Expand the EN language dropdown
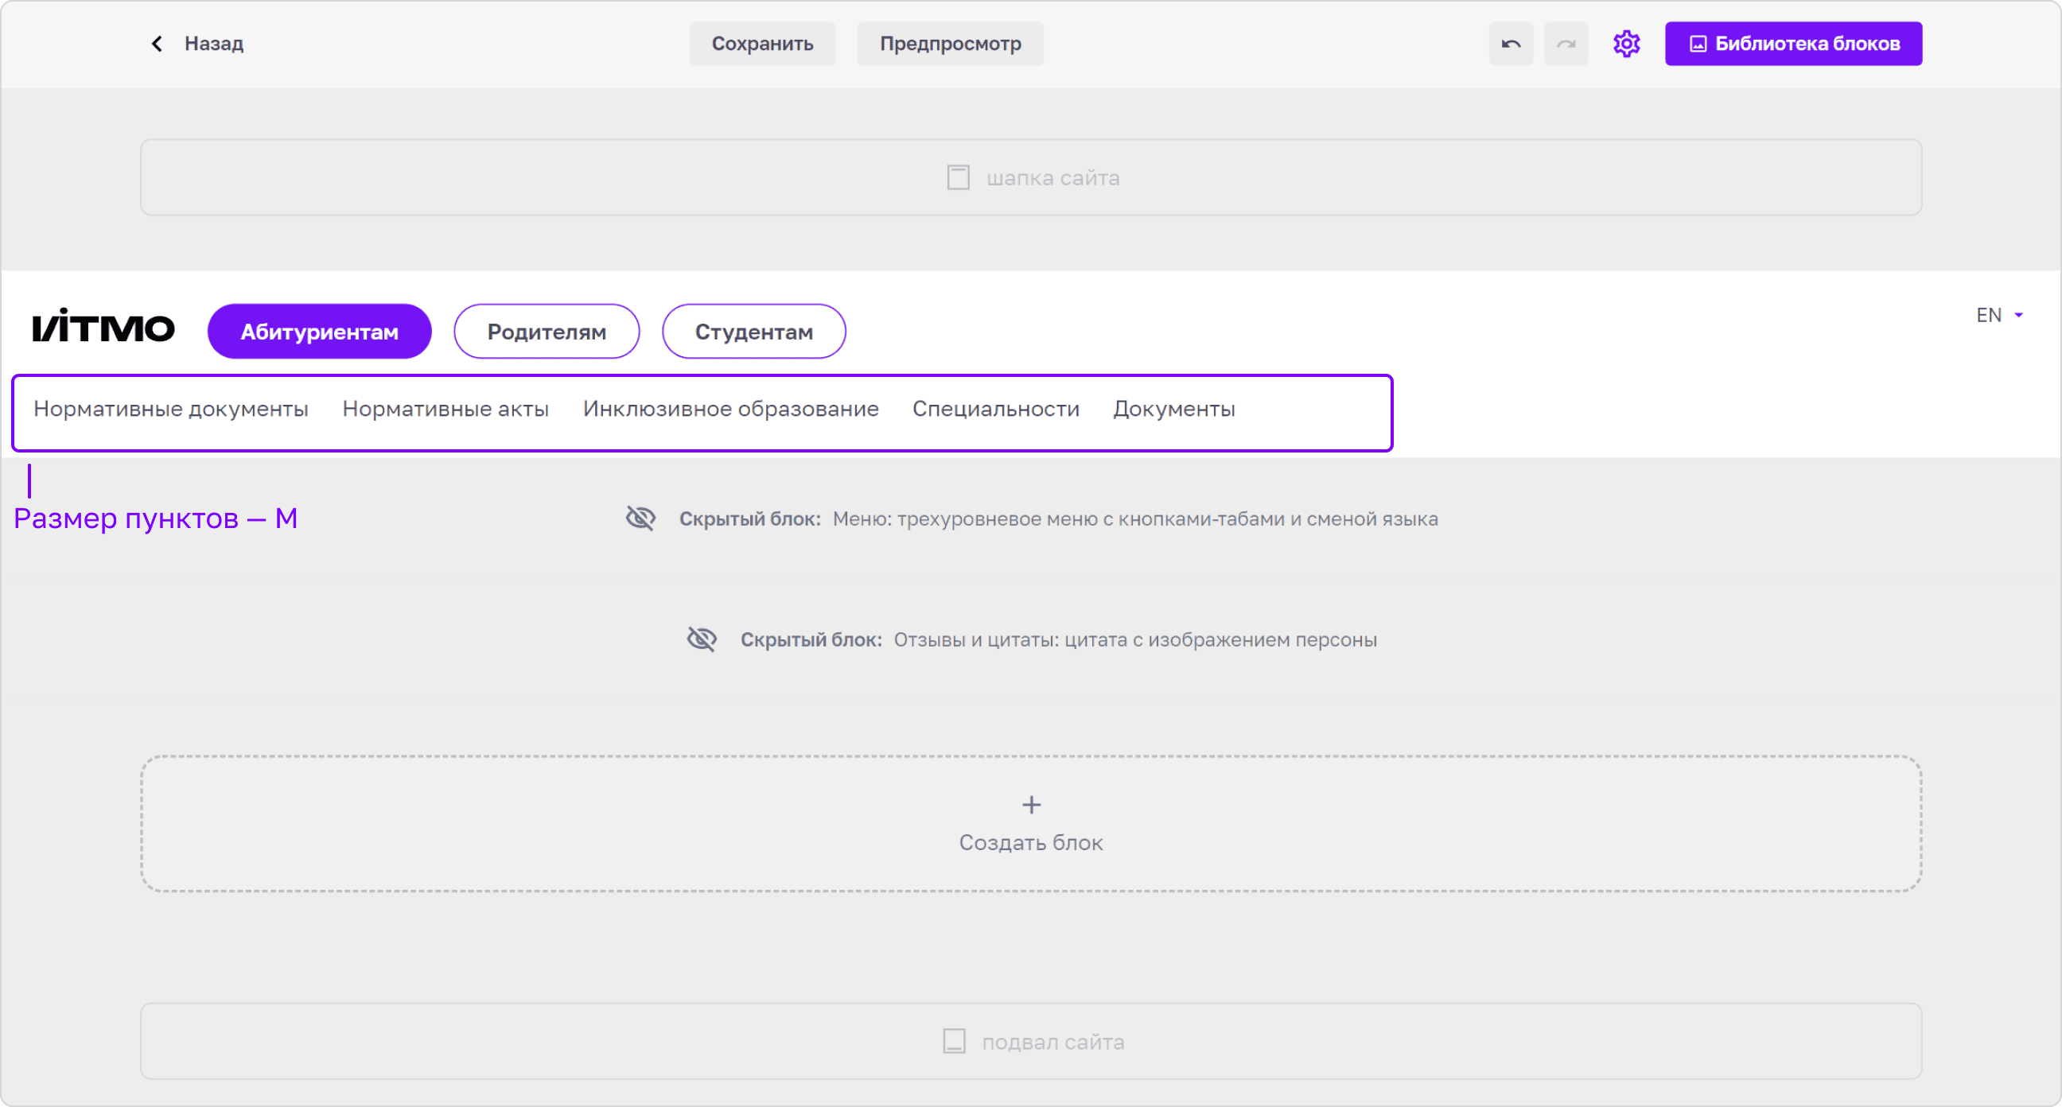The image size is (2062, 1107). (1999, 316)
